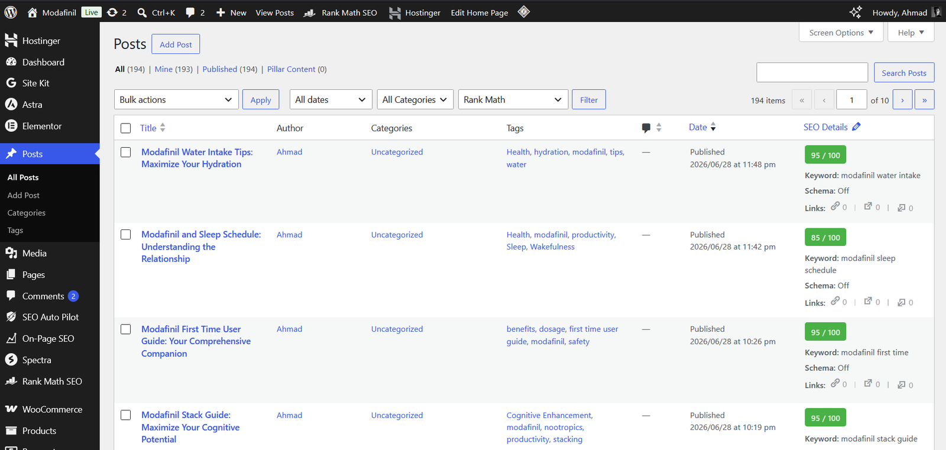Open Hostinger icon in admin bar
The height and width of the screenshot is (450, 946).
tap(395, 12)
